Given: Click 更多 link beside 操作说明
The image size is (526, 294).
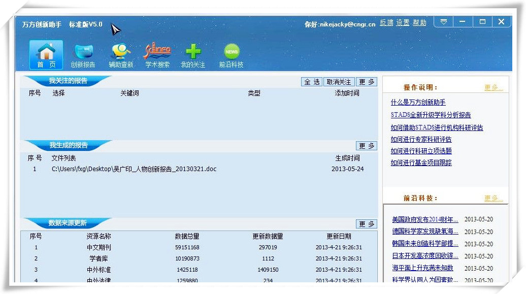Looking at the screenshot, I should [x=494, y=88].
